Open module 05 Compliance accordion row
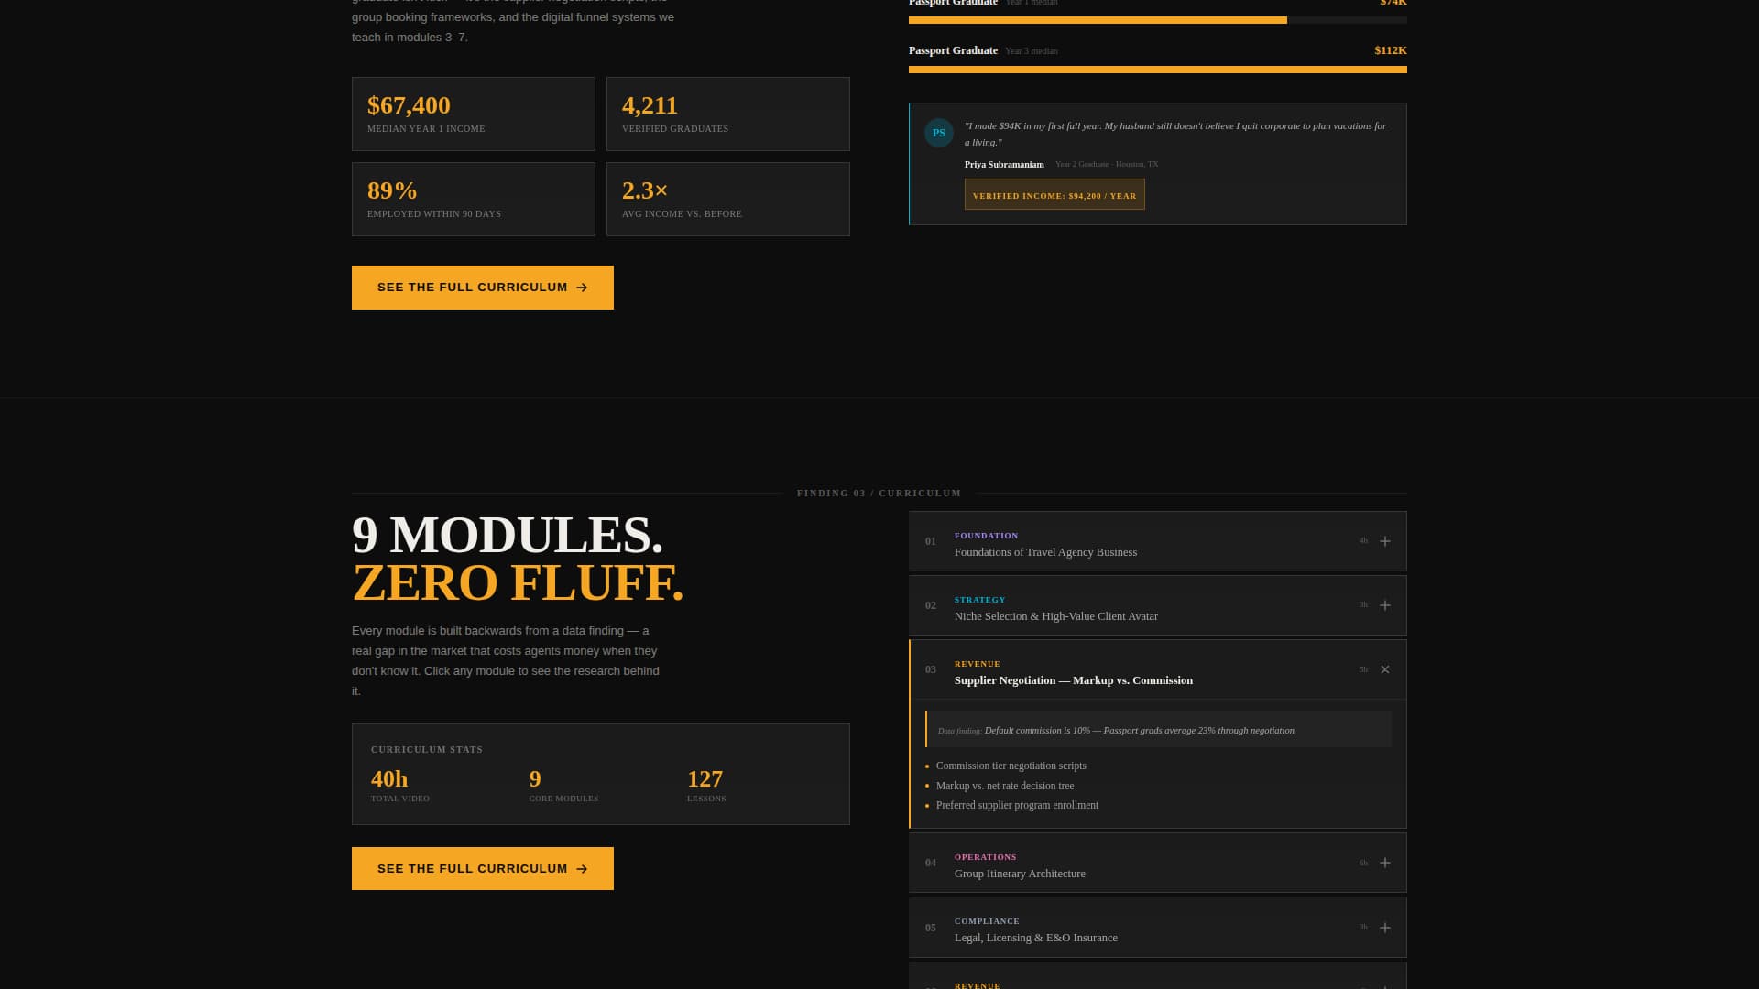This screenshot has height=989, width=1759. pyautogui.click(x=1158, y=928)
